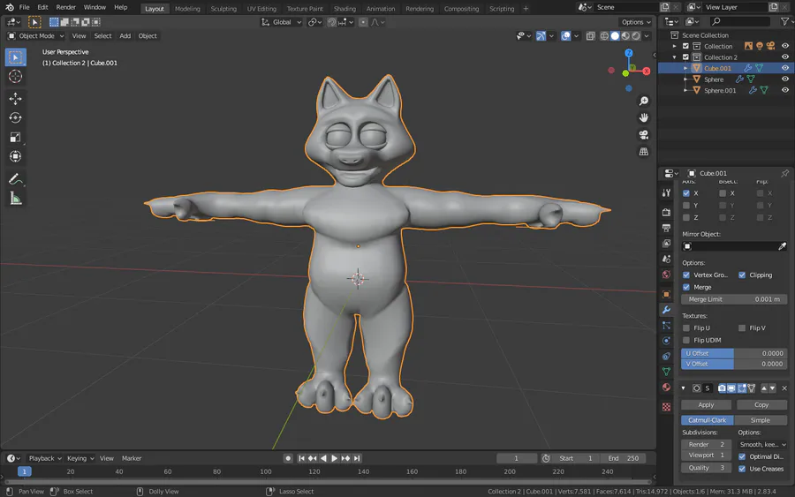Screen dimensions: 795x497
Task: Select the Simple subdivision type
Action: click(x=760, y=420)
